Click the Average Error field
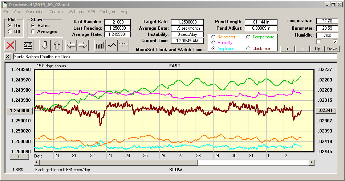 pos(187,28)
